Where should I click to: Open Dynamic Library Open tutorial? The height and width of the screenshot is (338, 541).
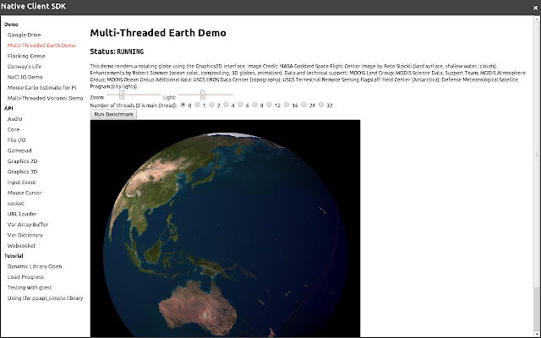pyautogui.click(x=35, y=267)
